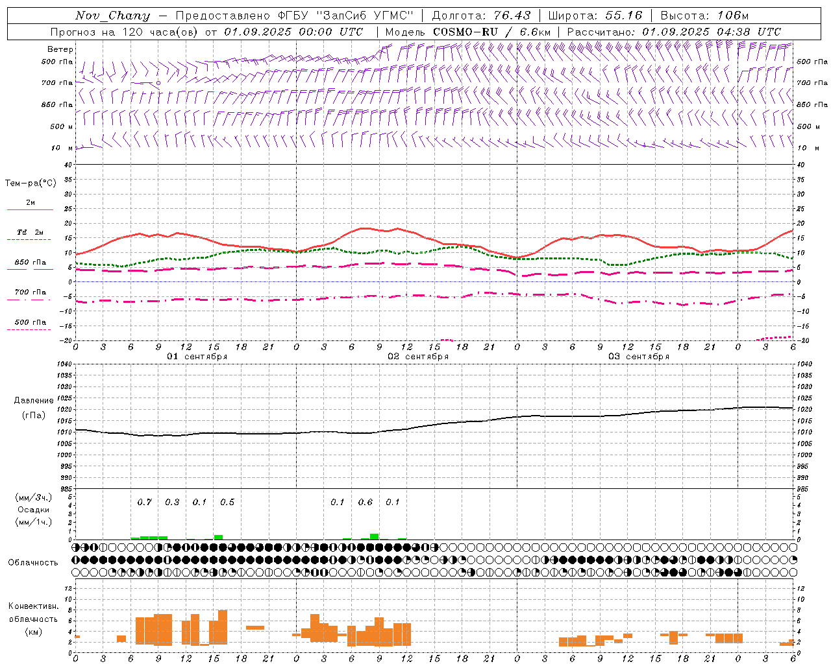The height and width of the screenshot is (664, 831).
Task: Click the date label 03 сентября
Action: tap(639, 357)
